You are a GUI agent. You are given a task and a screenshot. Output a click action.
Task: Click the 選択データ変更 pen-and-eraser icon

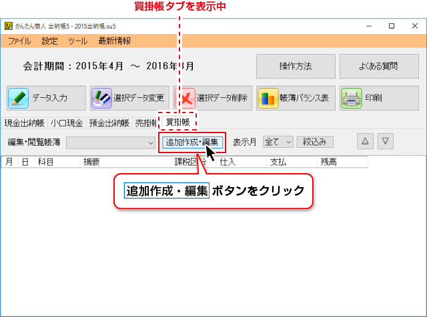[101, 98]
